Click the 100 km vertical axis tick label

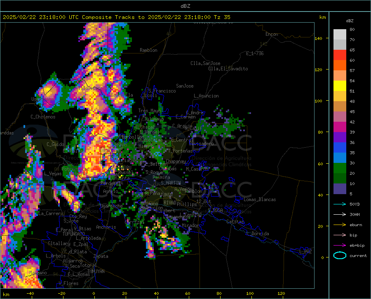coord(319,101)
